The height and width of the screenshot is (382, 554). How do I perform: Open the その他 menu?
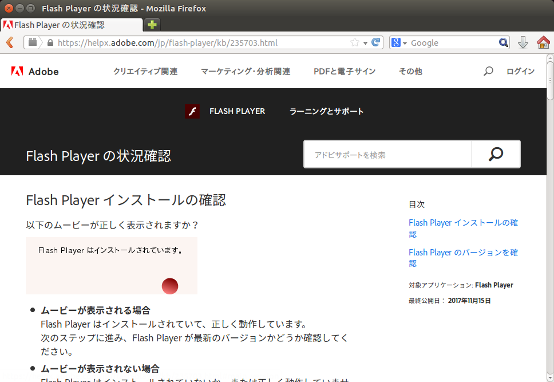pyautogui.click(x=410, y=72)
